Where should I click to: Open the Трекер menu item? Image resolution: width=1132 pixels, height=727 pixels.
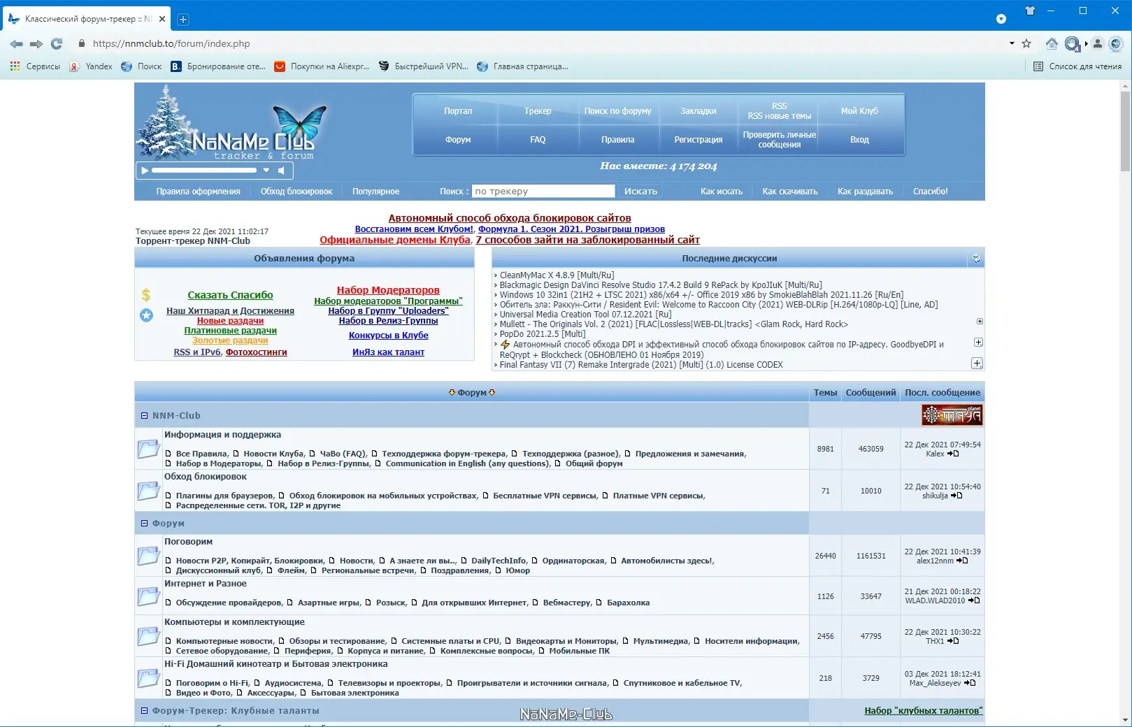tap(537, 110)
